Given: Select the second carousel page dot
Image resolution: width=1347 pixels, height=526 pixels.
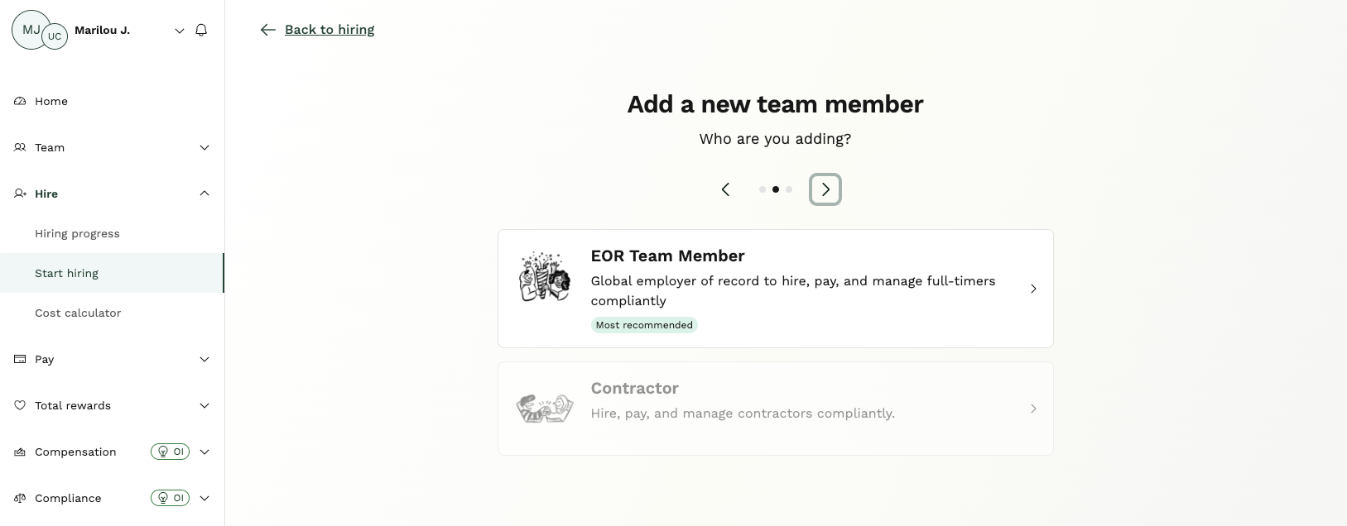Looking at the screenshot, I should tap(775, 189).
